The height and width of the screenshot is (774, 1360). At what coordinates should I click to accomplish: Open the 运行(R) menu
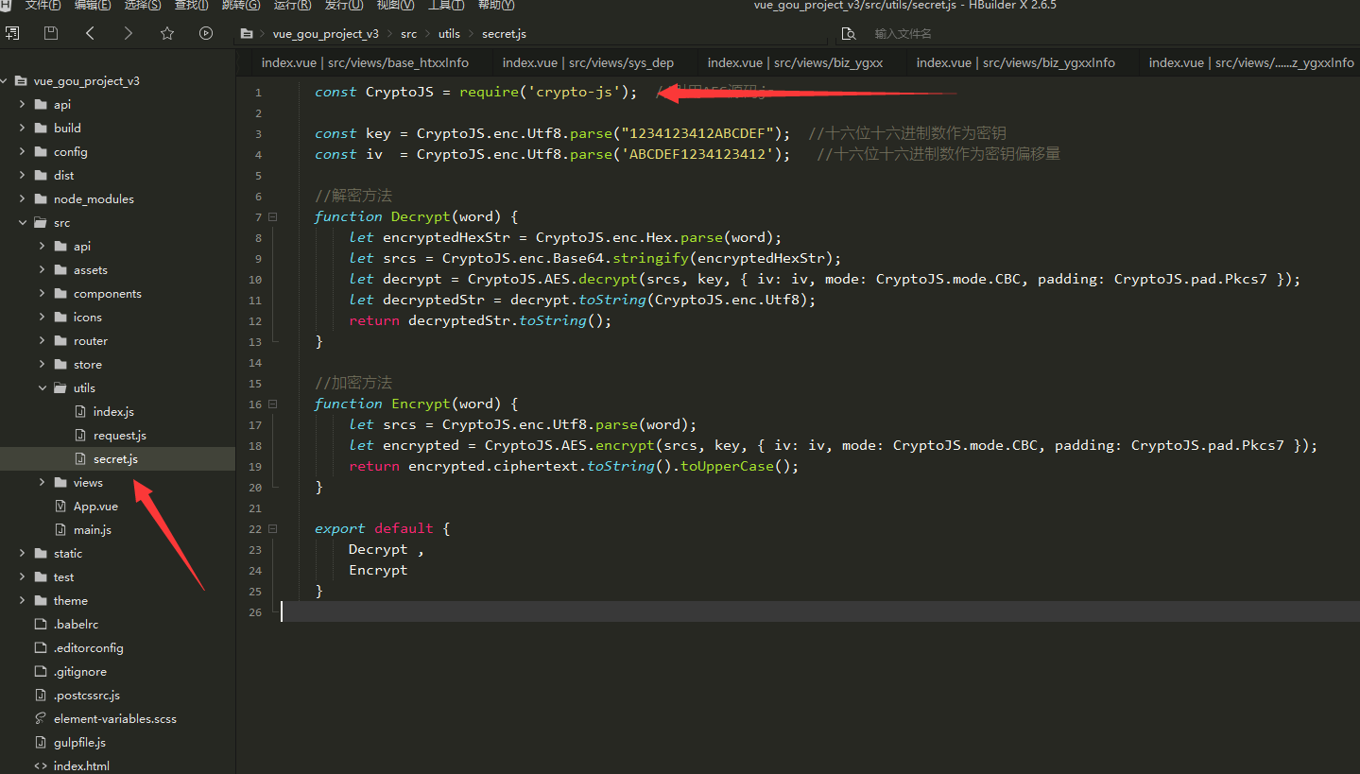(x=291, y=6)
